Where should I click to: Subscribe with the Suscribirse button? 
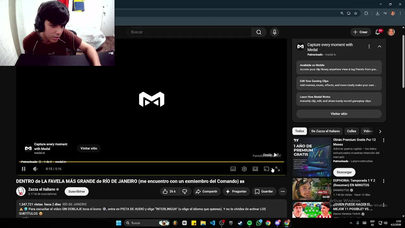tap(77, 191)
